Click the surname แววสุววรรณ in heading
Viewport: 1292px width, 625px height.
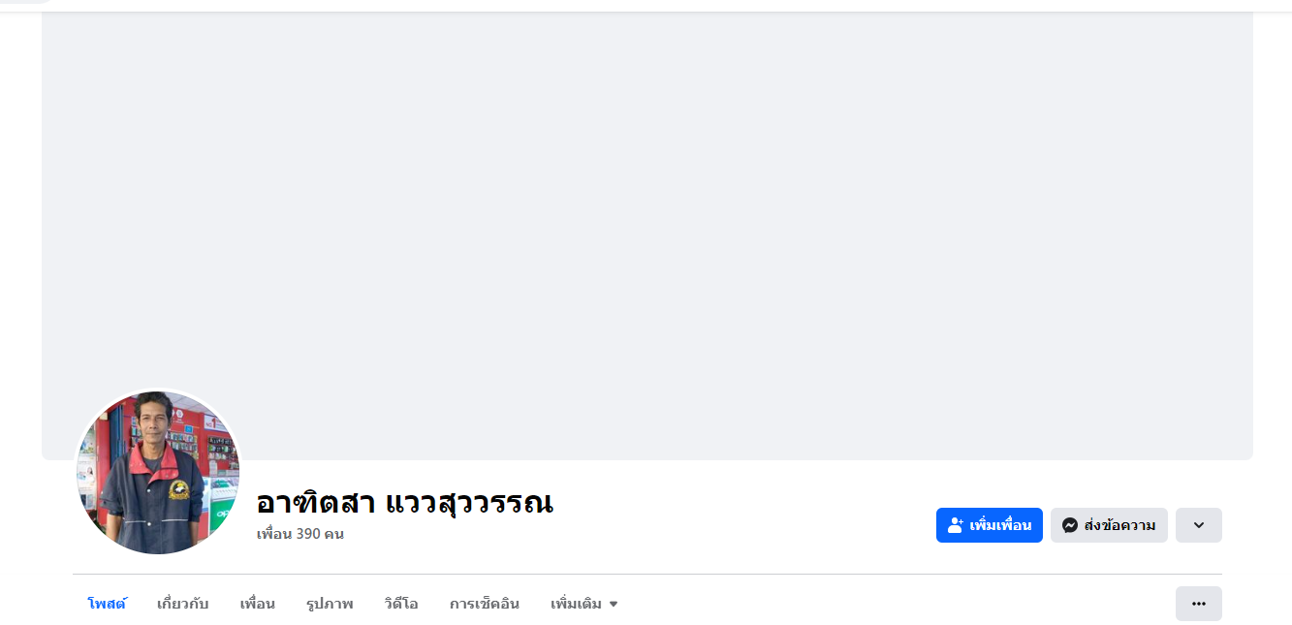tap(469, 503)
